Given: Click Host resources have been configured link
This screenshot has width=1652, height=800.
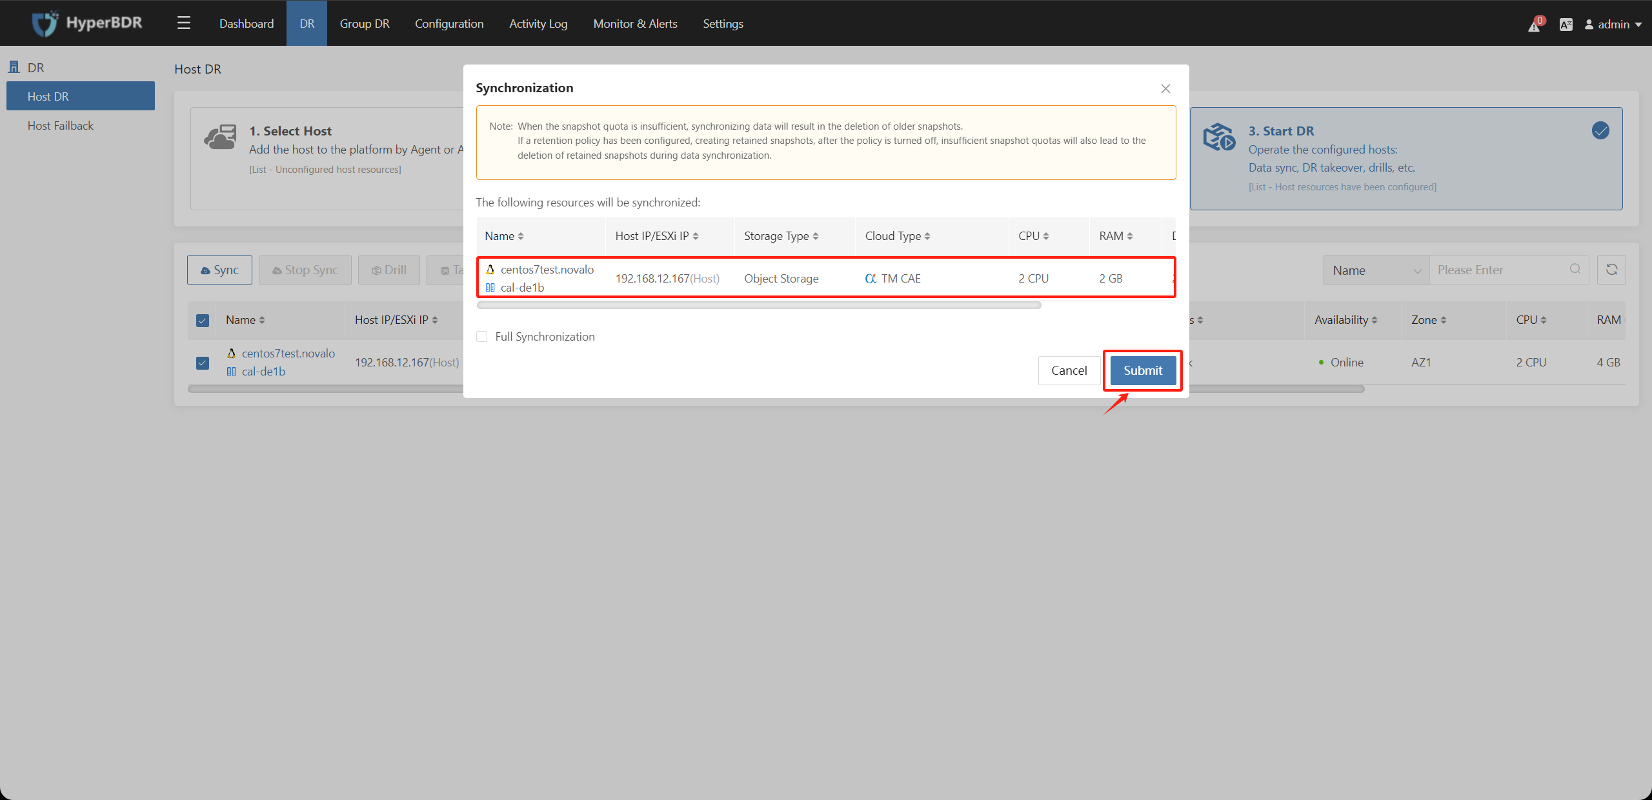Looking at the screenshot, I should pyautogui.click(x=1342, y=187).
